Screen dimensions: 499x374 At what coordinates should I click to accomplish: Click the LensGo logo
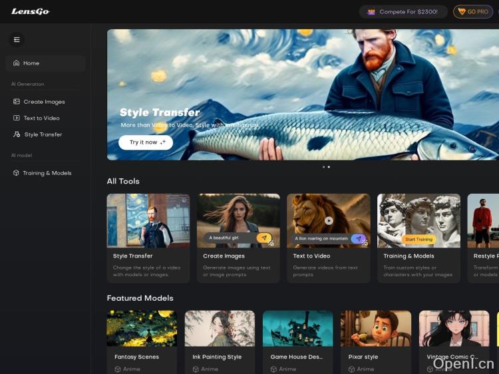point(30,11)
